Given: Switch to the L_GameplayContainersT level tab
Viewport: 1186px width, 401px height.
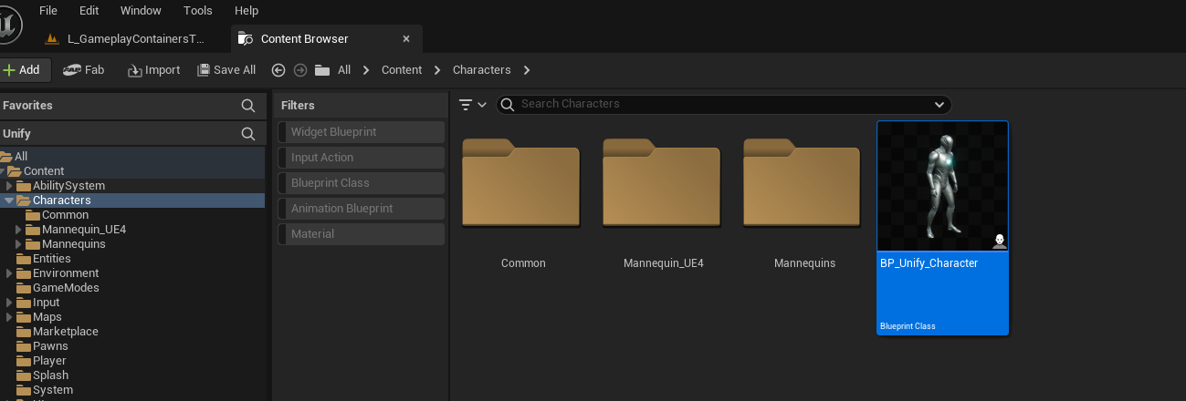Looking at the screenshot, I should tap(125, 39).
